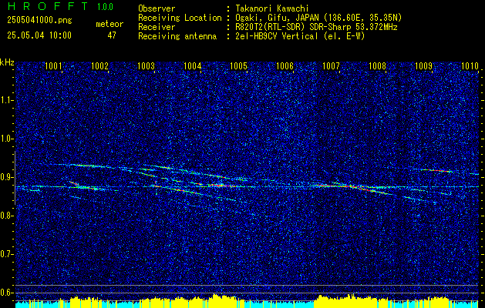Click the 1004 time marker
Image resolution: width=485 pixels, height=308 pixels.
(x=193, y=66)
